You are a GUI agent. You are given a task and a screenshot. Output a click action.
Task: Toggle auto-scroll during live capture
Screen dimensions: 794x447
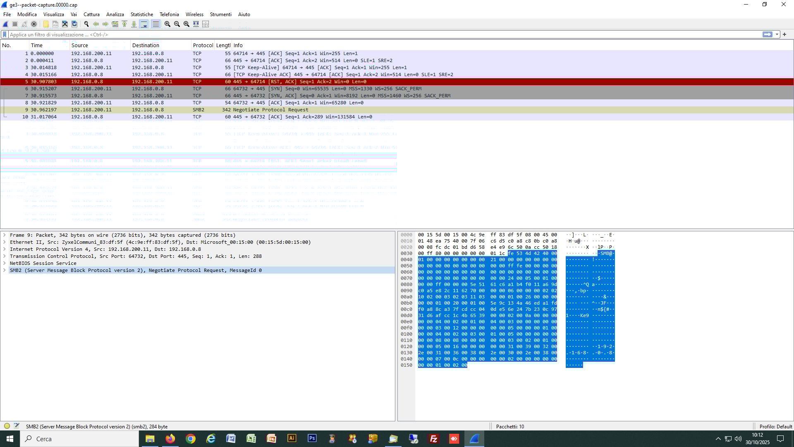click(144, 24)
